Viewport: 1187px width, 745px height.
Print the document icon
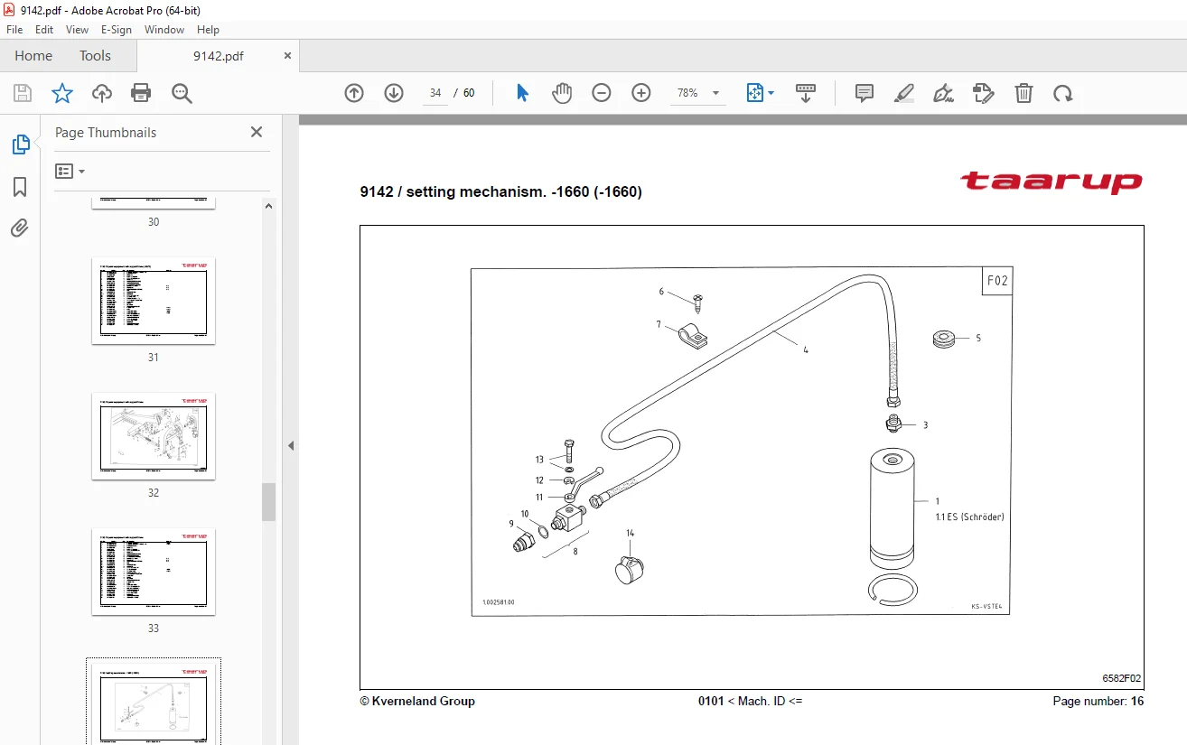coord(141,93)
